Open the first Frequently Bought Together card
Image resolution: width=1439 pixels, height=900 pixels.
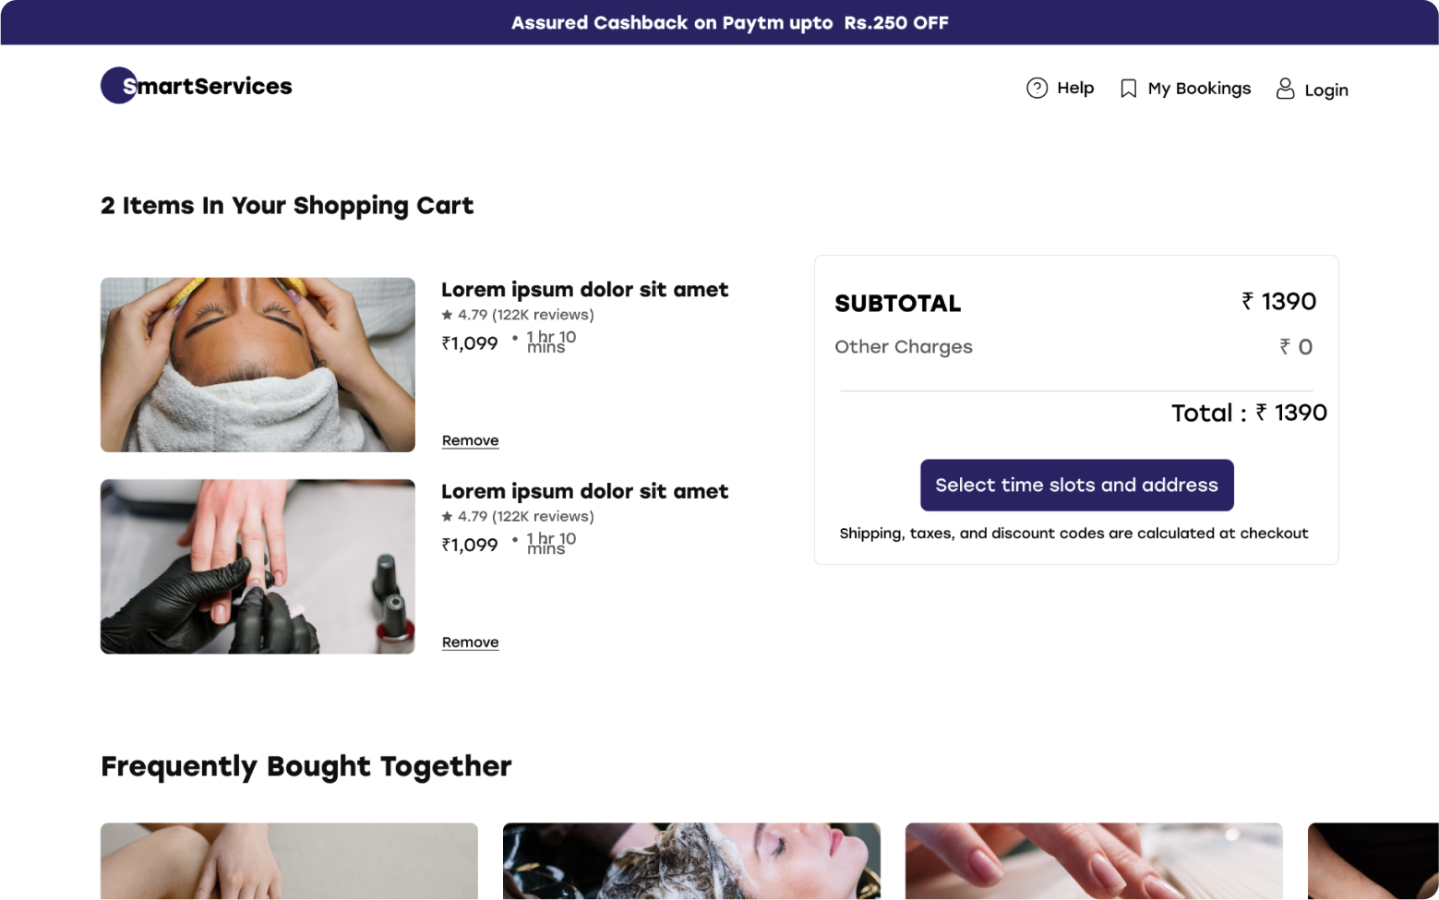289,860
